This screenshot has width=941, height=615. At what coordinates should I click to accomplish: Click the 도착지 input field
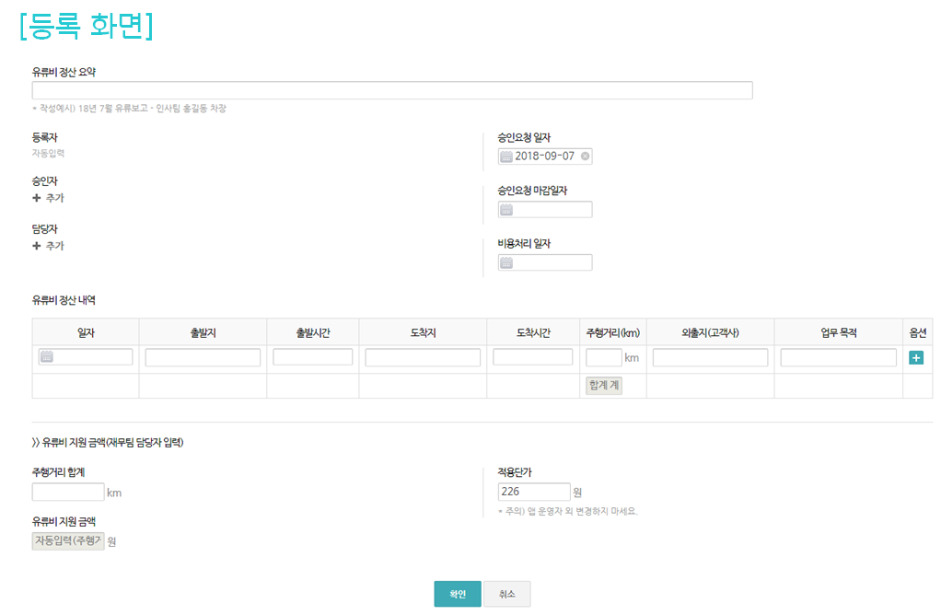coord(423,357)
